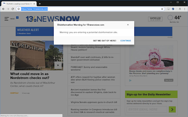The height and width of the screenshot is (117, 188).
Task: Click CLOSE under the weather alert banner
Action: click(170, 37)
